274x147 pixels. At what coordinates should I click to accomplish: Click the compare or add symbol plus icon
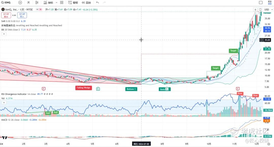[x=20, y=3]
